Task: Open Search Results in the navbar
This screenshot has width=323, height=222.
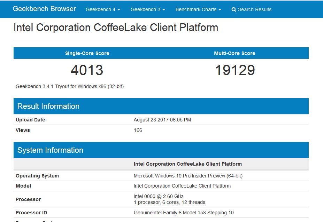Action: pyautogui.click(x=251, y=9)
